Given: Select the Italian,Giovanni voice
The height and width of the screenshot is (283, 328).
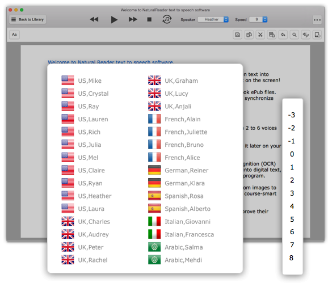Looking at the screenshot, I should (x=179, y=221).
